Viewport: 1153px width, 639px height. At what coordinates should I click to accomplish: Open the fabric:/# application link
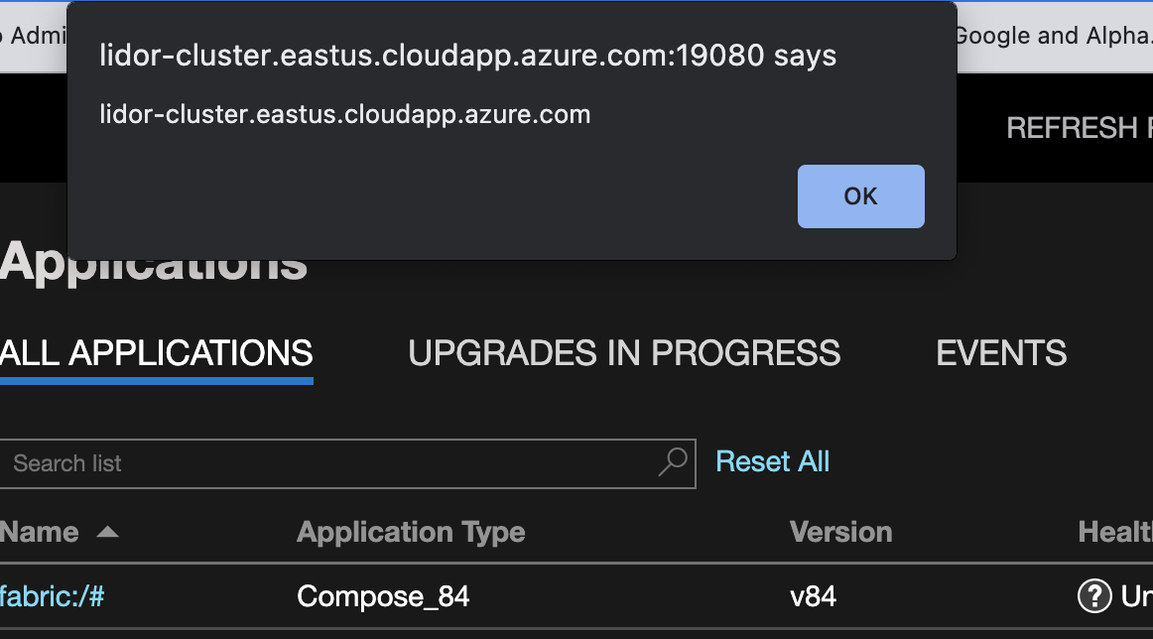53,596
